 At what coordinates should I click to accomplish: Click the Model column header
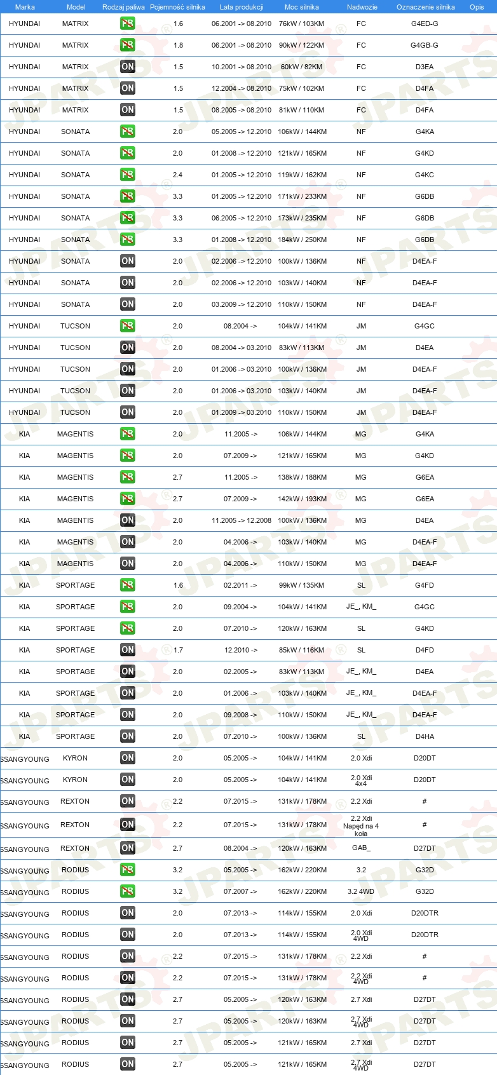[x=76, y=7]
